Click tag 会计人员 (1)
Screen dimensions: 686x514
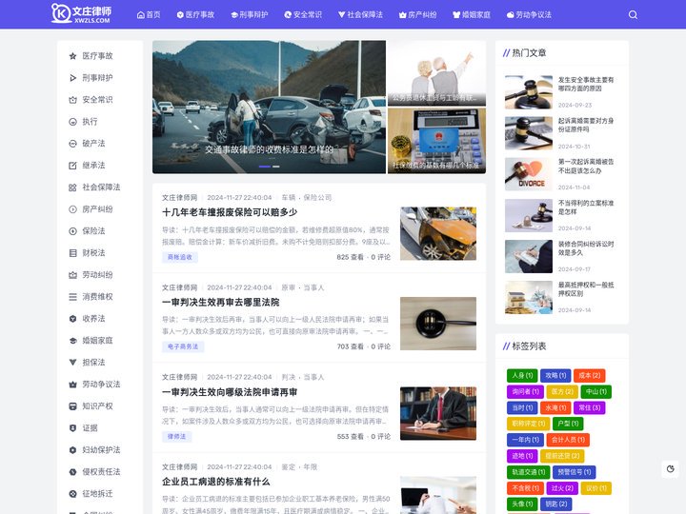pyautogui.click(x=568, y=440)
